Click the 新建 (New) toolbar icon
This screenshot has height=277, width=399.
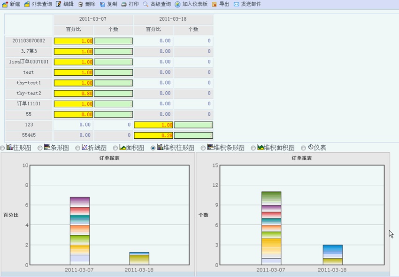pos(5,4)
